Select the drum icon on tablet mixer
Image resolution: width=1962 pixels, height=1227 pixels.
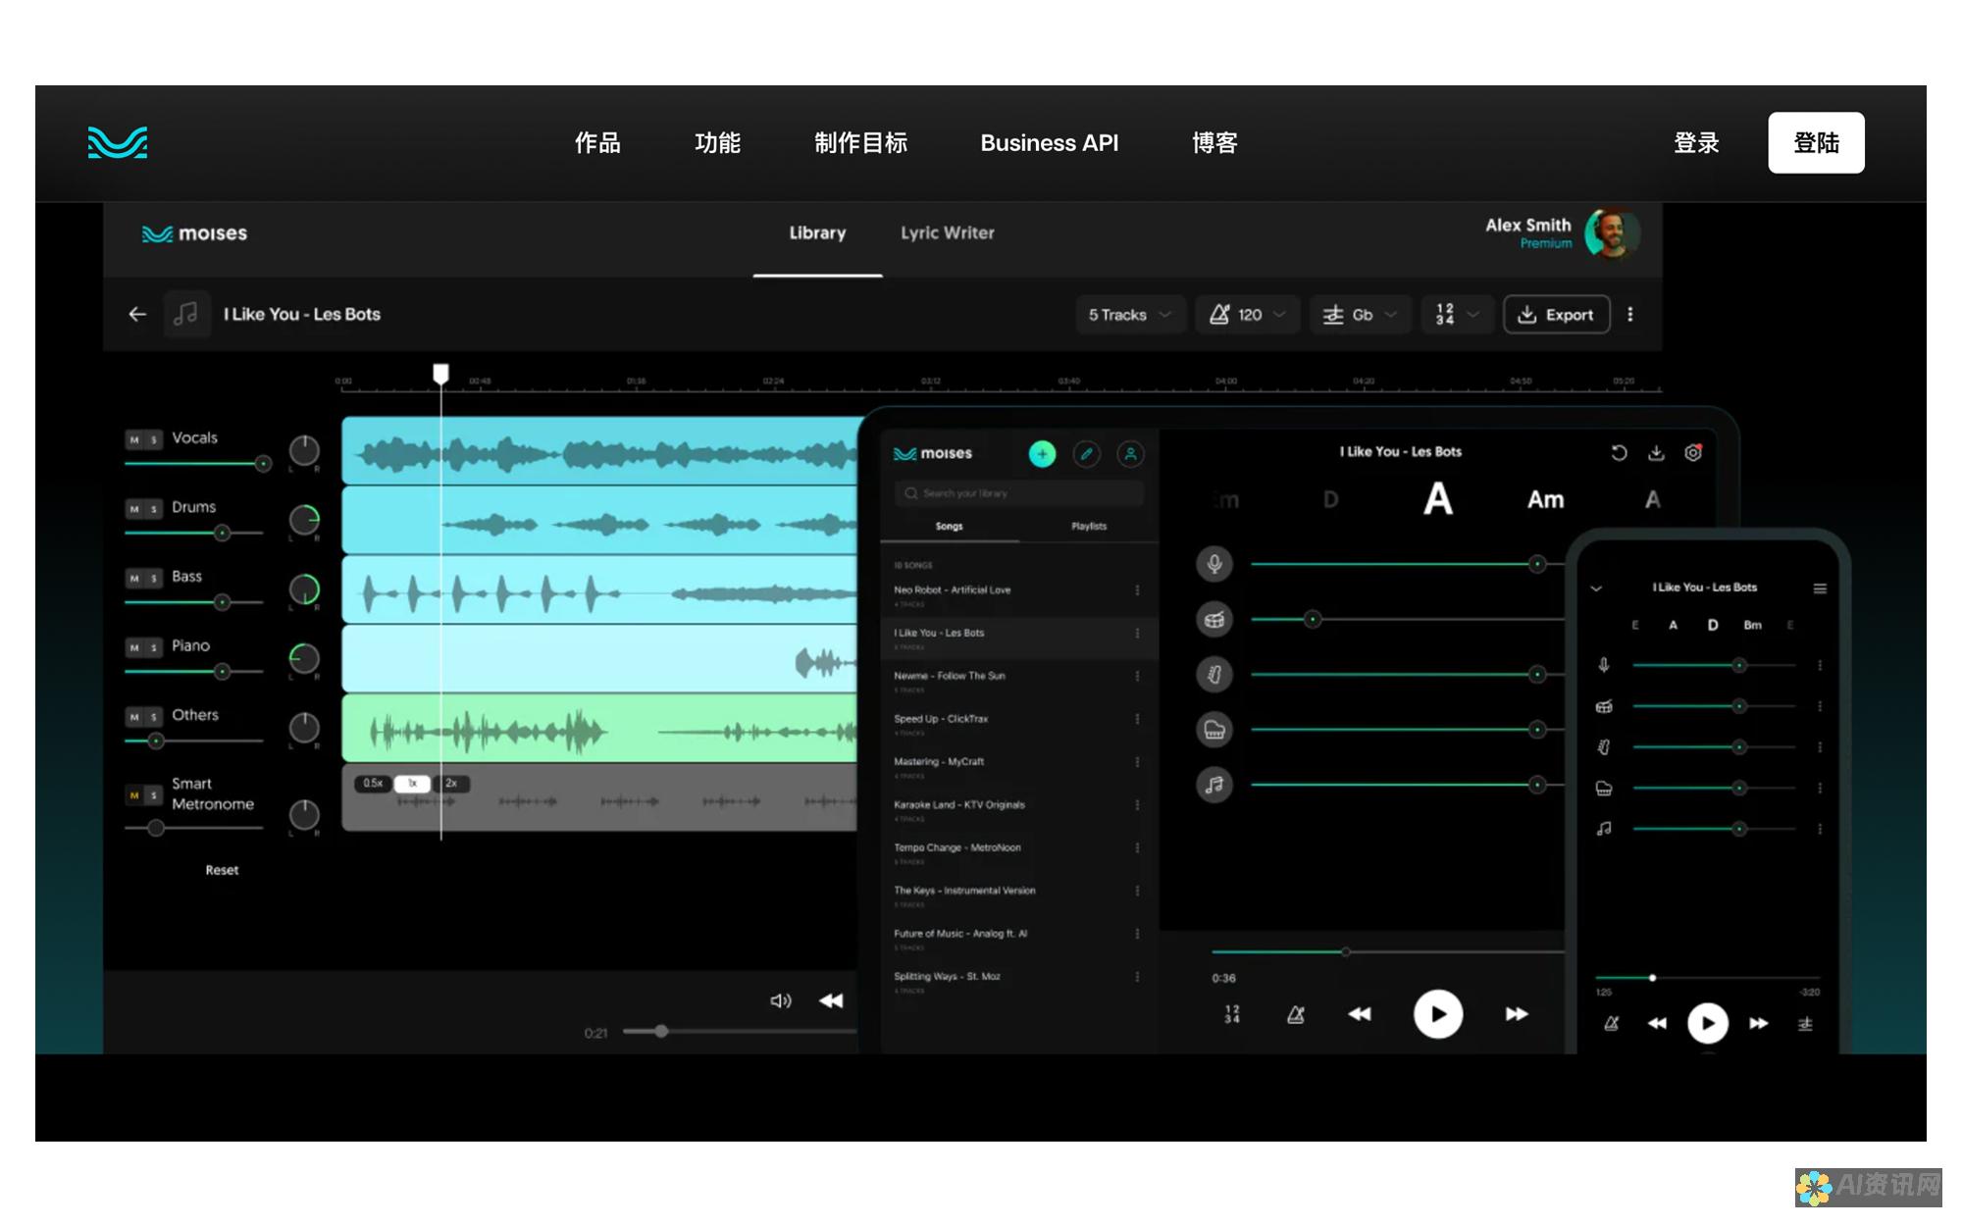pos(1214,619)
